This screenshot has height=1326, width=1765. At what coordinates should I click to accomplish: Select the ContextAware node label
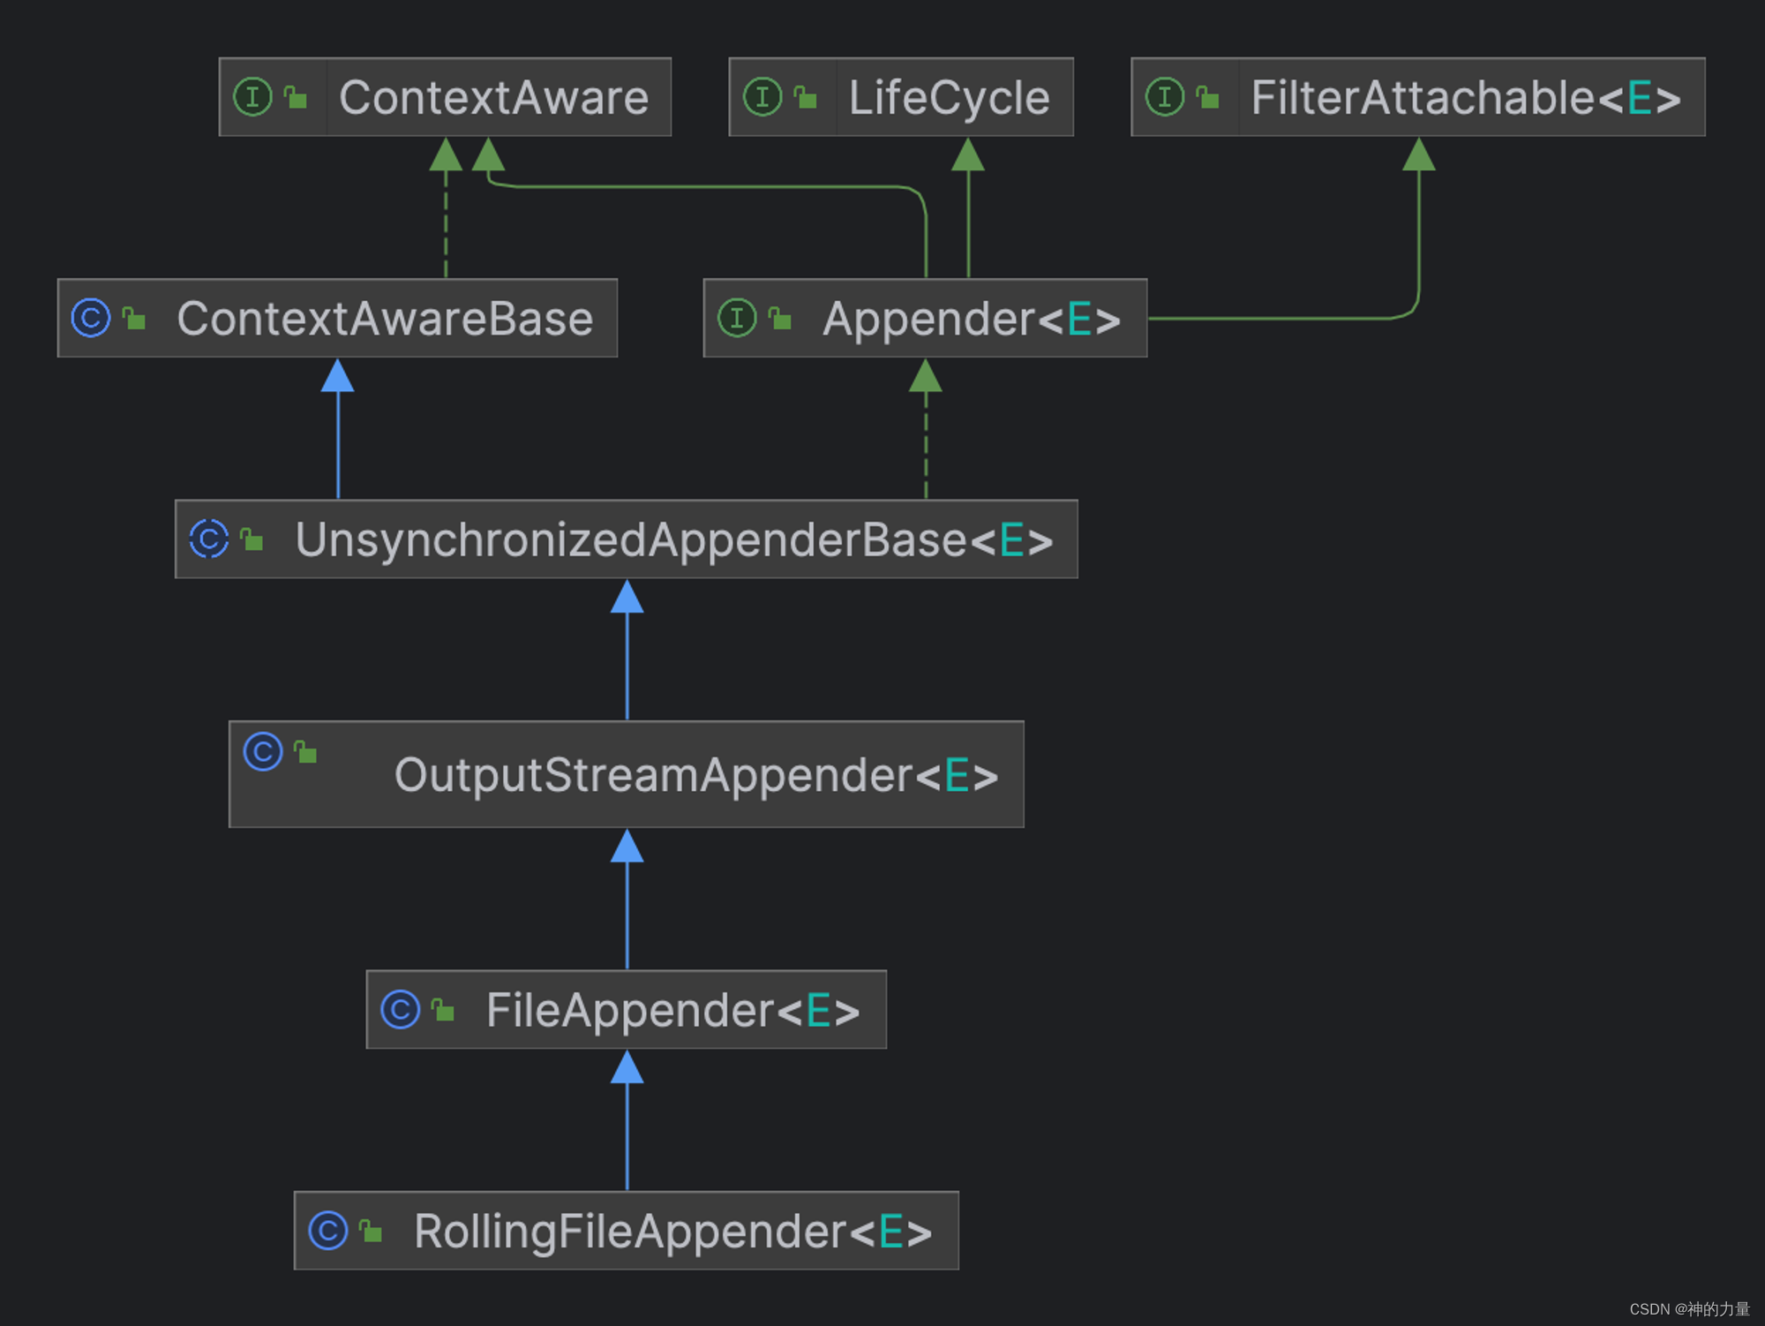point(493,97)
